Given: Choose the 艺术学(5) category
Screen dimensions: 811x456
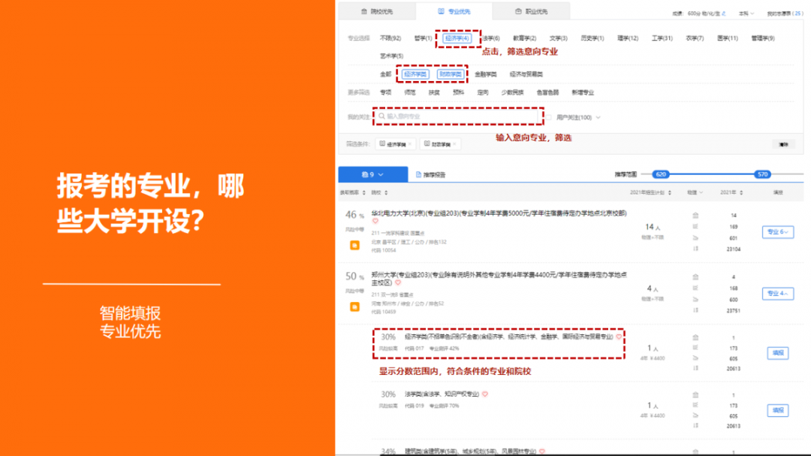Looking at the screenshot, I should pyautogui.click(x=391, y=56).
